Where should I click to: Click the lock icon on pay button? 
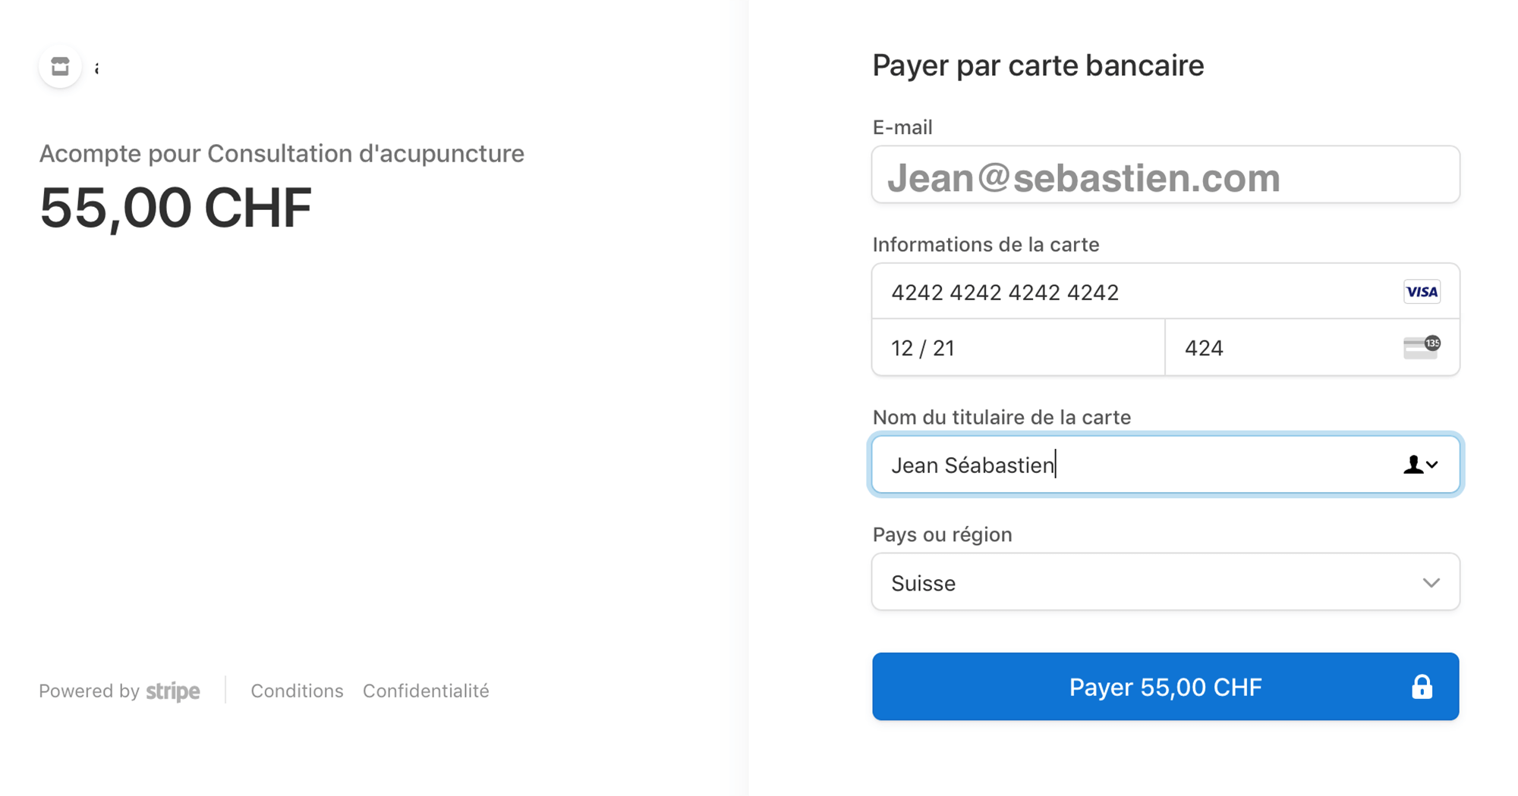(1422, 687)
